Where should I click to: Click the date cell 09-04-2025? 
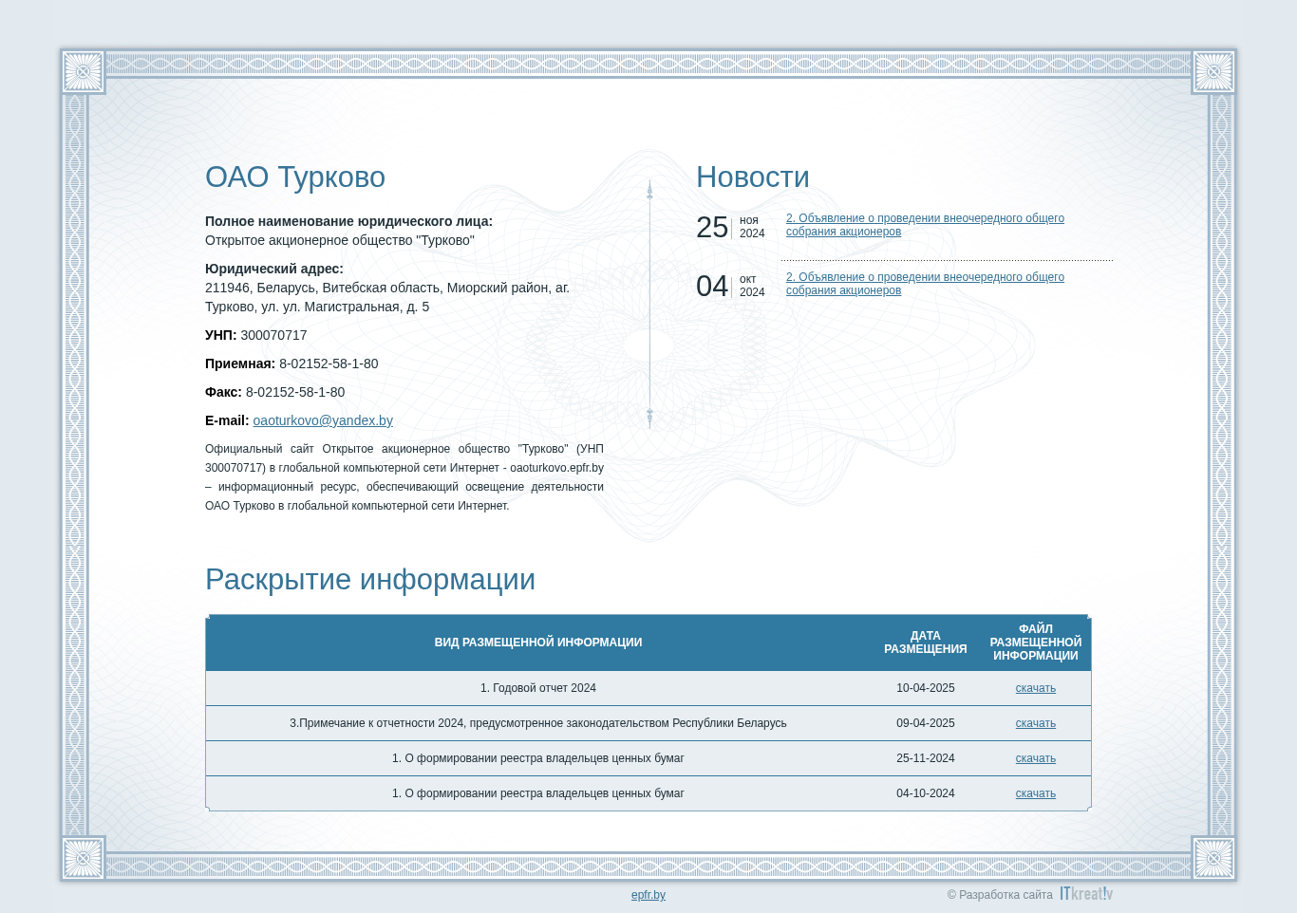(x=926, y=723)
